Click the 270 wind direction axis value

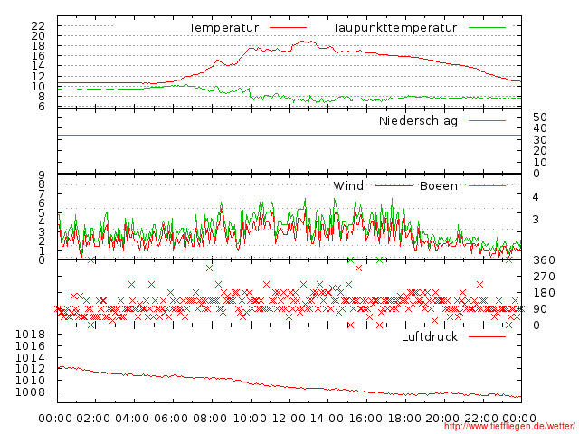tap(544, 277)
